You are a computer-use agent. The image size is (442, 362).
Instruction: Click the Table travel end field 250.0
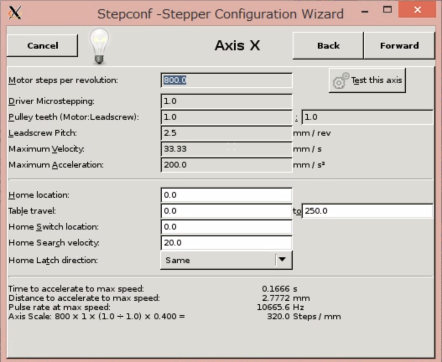pyautogui.click(x=367, y=211)
